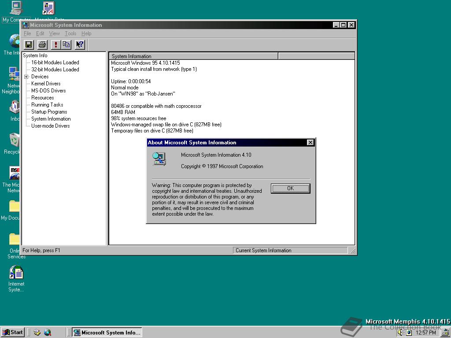Viewport: 451px width, 338px height.
Task: Minimize the Microsoft System Information window
Action: 336,25
